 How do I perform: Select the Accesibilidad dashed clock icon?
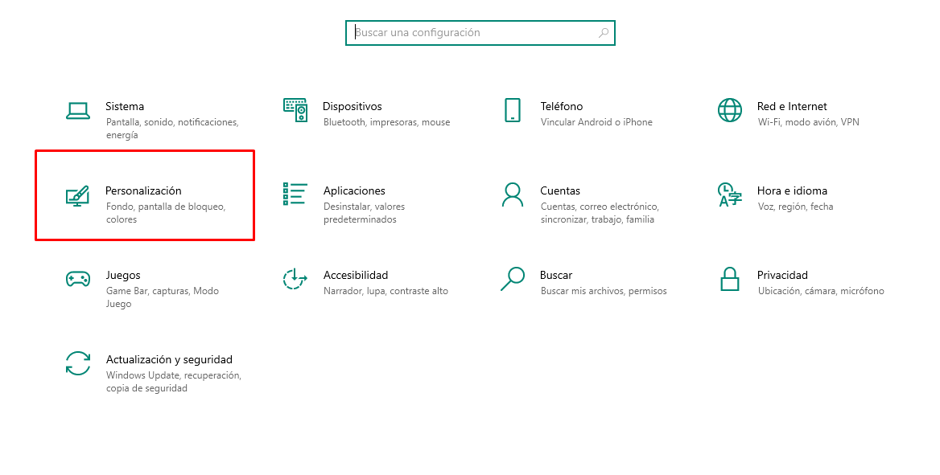pyautogui.click(x=295, y=279)
